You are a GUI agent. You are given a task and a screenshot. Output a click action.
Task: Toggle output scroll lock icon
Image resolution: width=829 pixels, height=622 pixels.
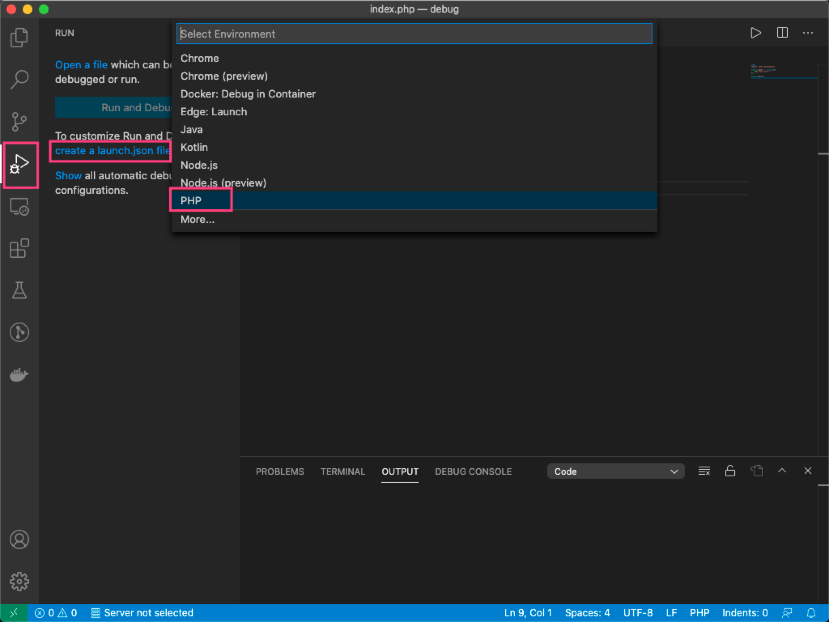click(x=730, y=471)
